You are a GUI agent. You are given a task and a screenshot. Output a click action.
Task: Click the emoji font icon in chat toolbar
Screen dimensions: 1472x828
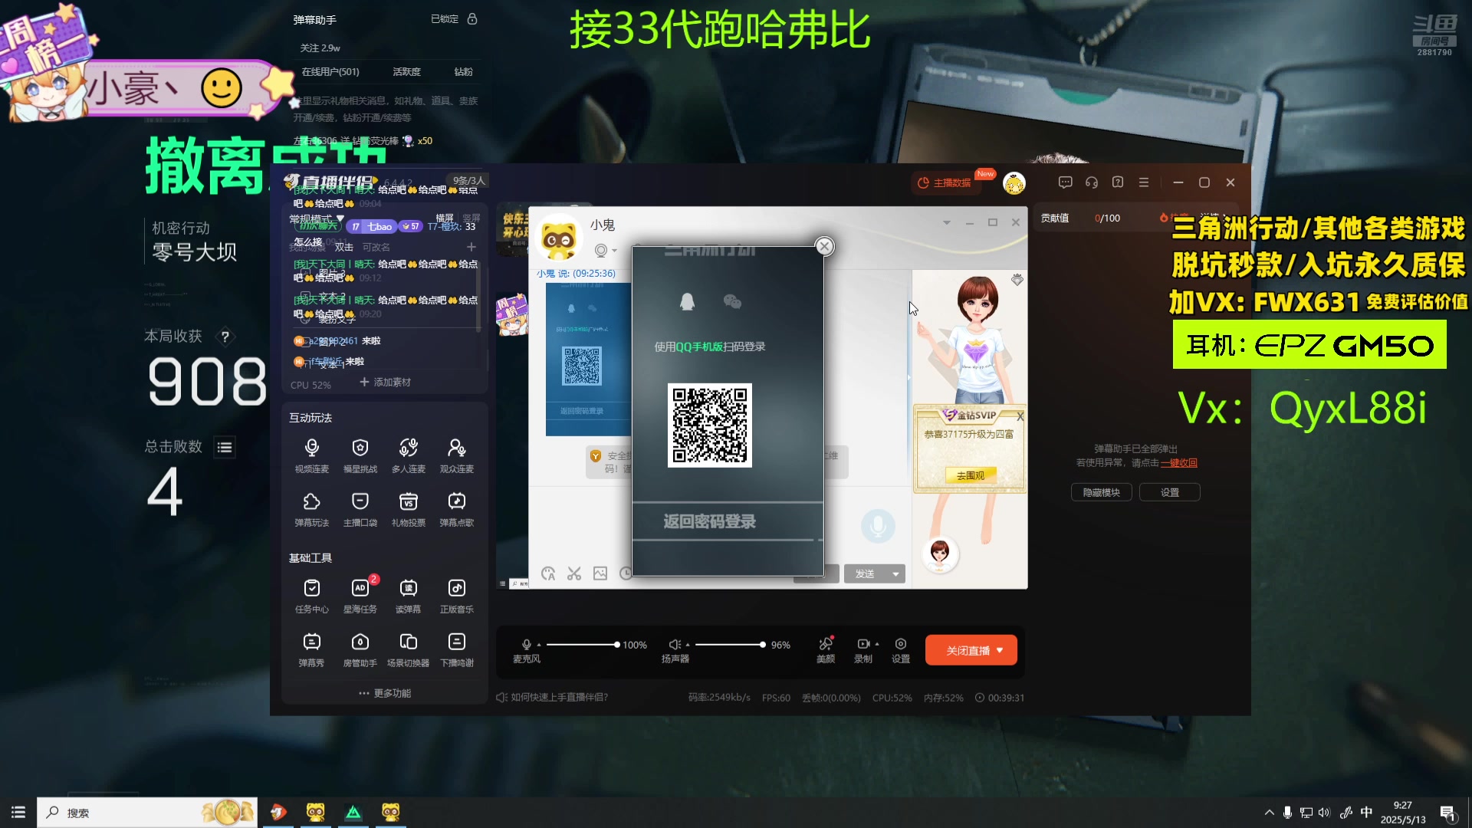(x=548, y=573)
